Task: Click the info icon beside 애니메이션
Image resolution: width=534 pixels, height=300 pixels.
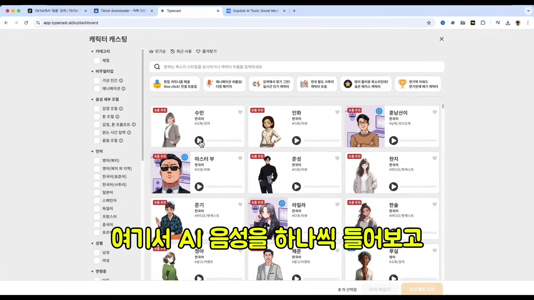Action: click(x=124, y=88)
